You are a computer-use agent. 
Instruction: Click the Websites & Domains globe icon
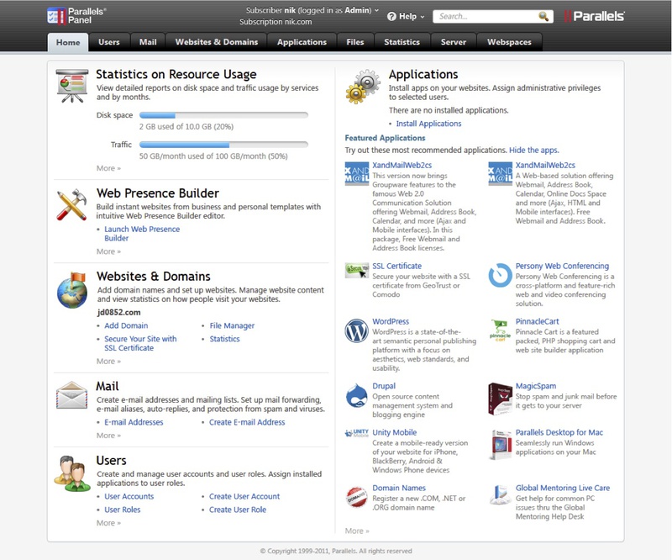(72, 291)
